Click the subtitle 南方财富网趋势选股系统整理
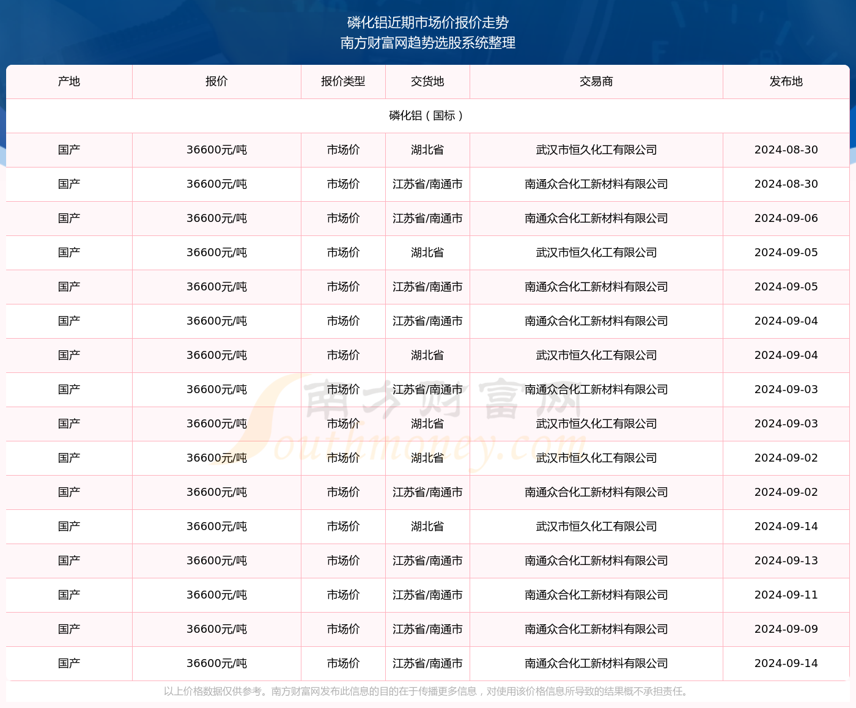This screenshot has height=708, width=856. click(x=428, y=43)
